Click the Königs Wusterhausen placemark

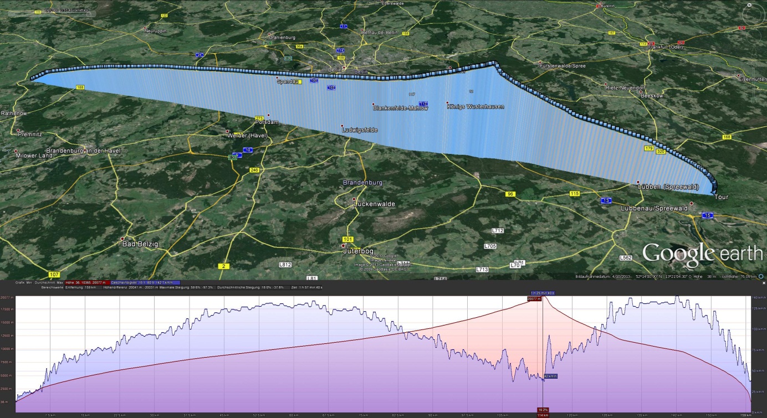click(x=447, y=103)
